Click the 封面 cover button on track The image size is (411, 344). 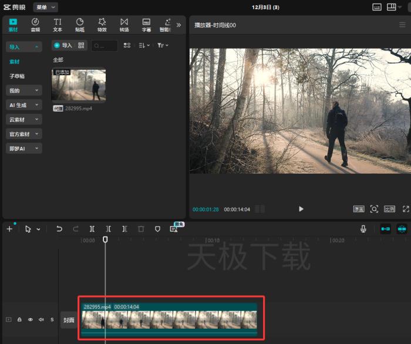point(69,321)
